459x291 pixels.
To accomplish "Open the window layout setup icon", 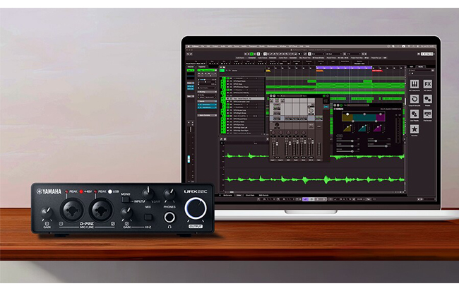I will [419, 54].
